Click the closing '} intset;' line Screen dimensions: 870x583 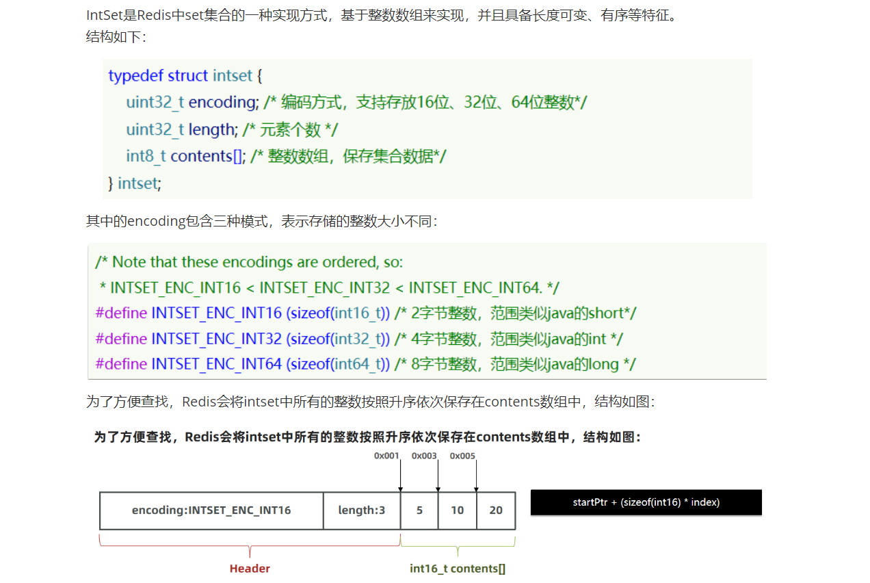pos(135,183)
